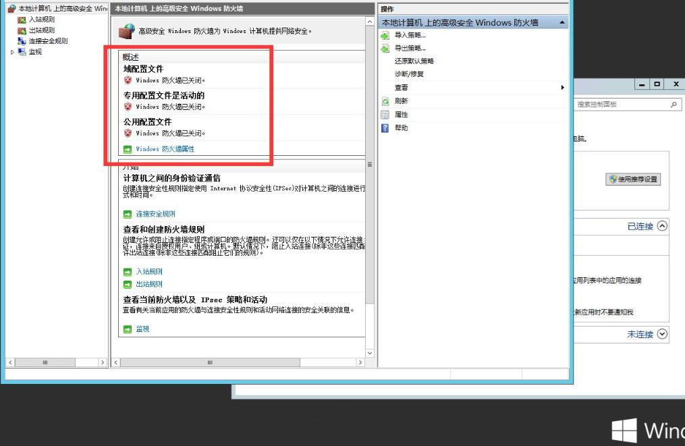Screen dimensions: 685x446
Task: Expand the 监视 node arrow
Action: pyautogui.click(x=12, y=52)
